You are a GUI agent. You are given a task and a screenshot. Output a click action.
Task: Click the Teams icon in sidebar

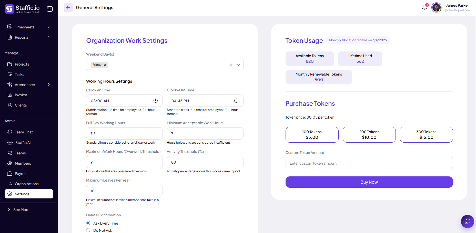click(x=10, y=153)
